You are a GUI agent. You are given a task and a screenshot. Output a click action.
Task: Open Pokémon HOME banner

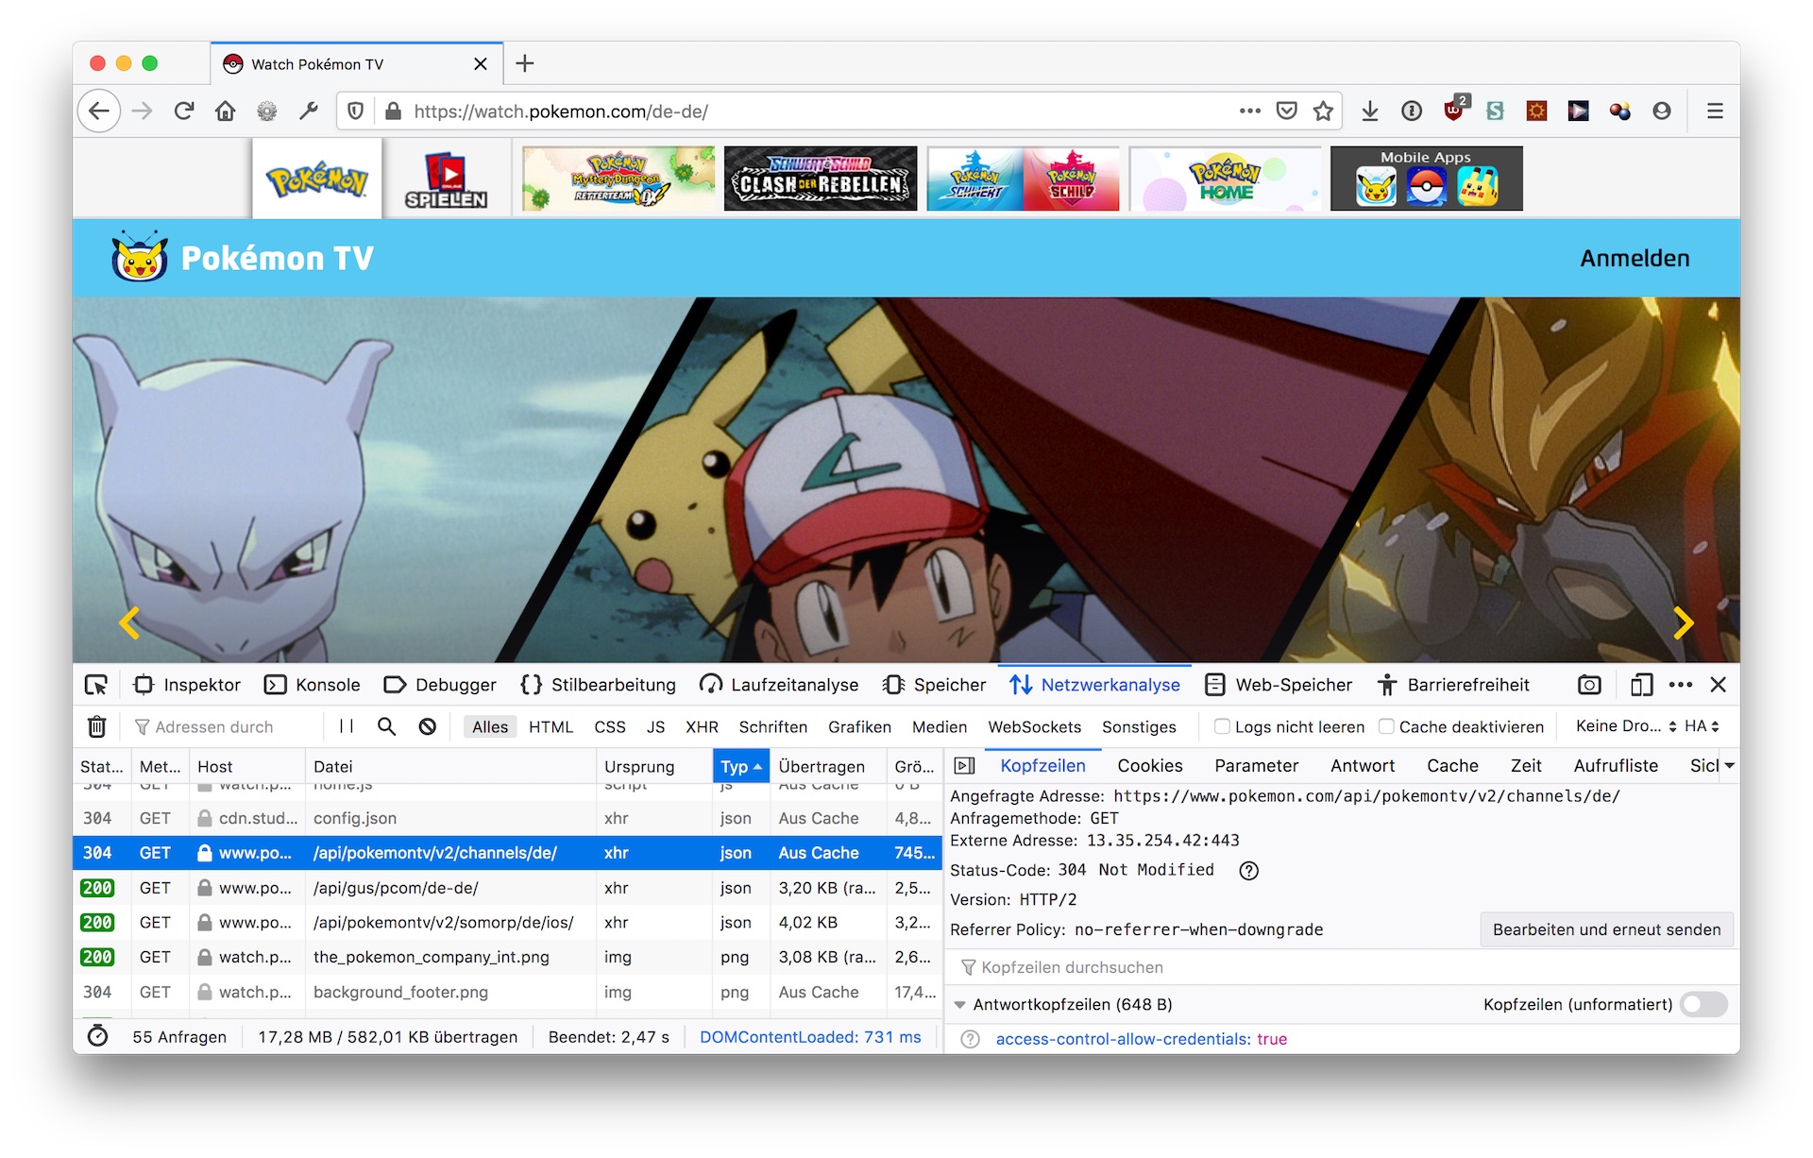click(1225, 179)
